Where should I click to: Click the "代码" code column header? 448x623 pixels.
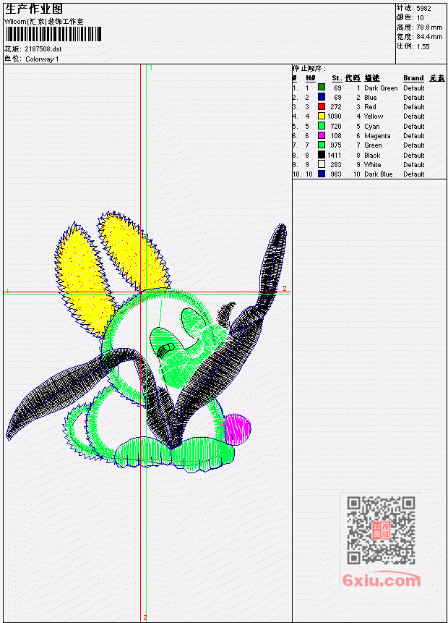coord(353,78)
